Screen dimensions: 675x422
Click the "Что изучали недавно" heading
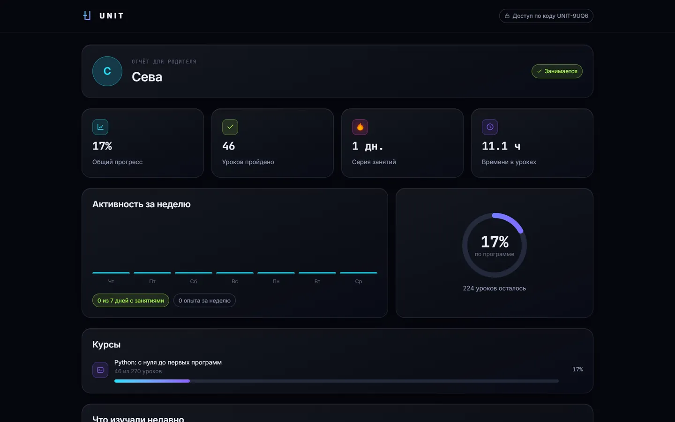point(138,419)
